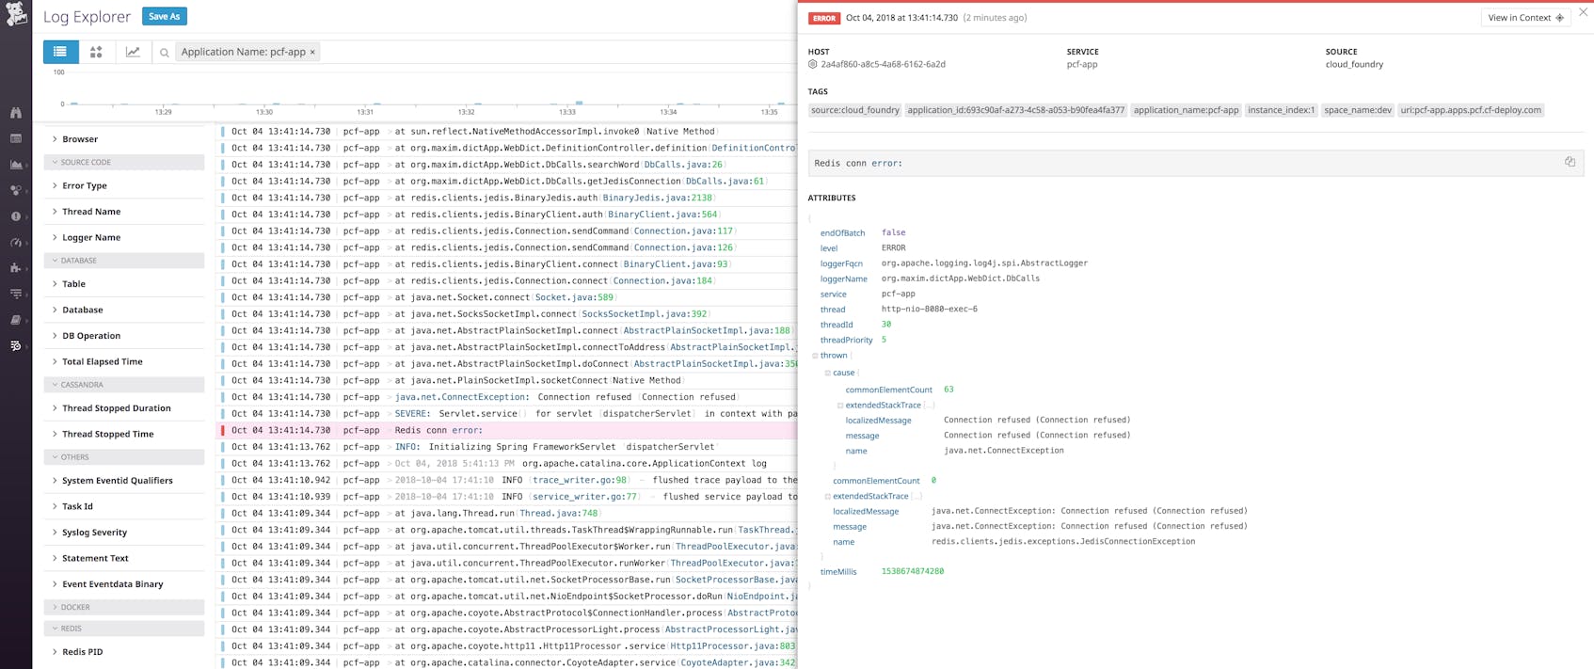
Task: Open the Metrics gauge sidebar icon
Action: point(16,242)
